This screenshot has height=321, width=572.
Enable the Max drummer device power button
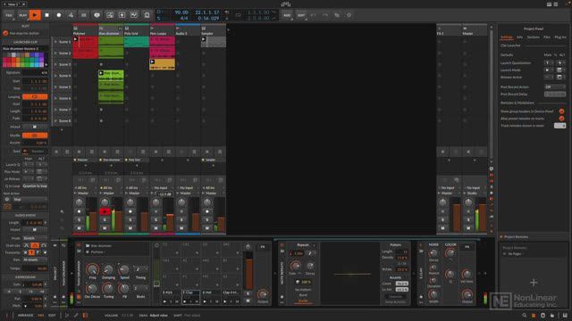[79, 246]
